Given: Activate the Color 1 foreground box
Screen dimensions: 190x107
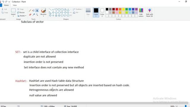Looking at the screenshot, I should point(96,12).
